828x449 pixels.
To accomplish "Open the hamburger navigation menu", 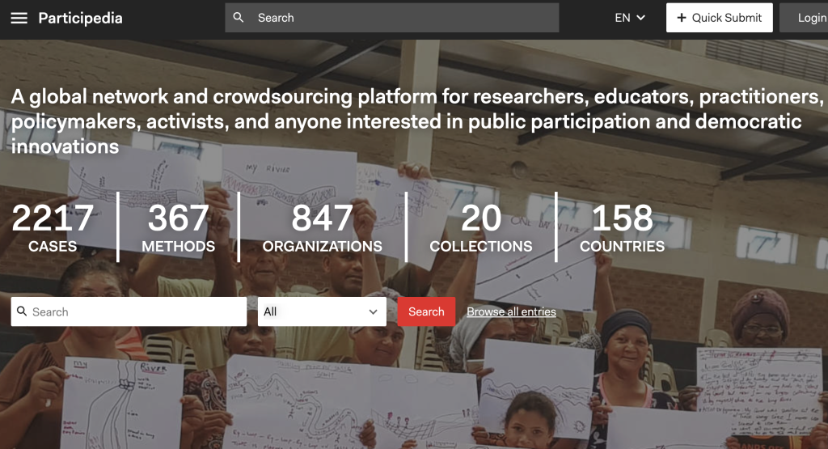I will pos(19,18).
